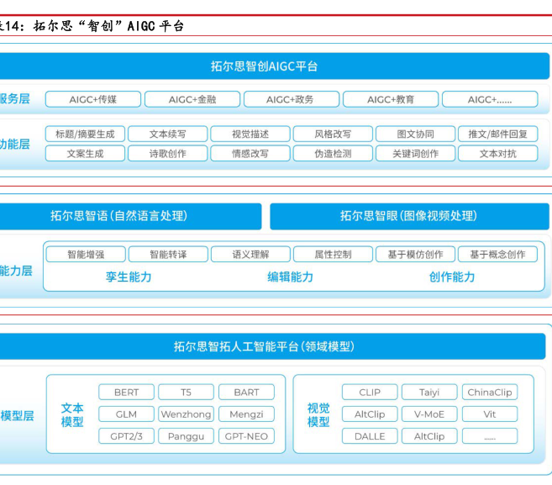The image size is (552, 485).
Task: Click the 关键词创作 function box
Action: point(415,154)
